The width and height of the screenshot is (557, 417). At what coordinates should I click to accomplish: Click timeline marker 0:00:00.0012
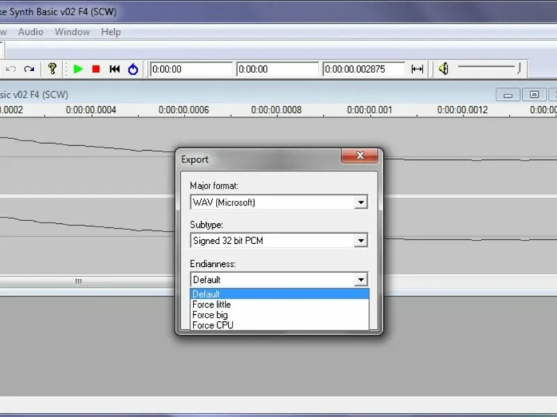click(x=462, y=110)
